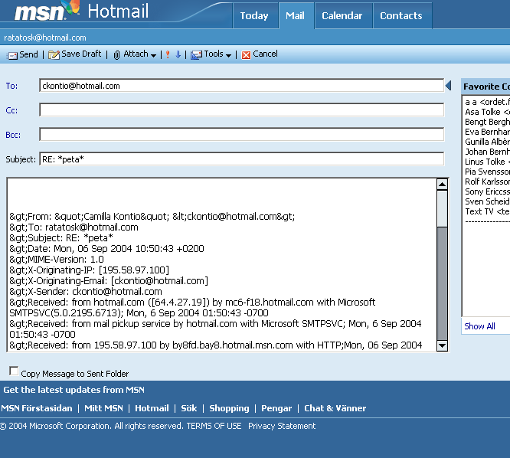Image resolution: width=510 pixels, height=458 pixels.
Task: Open the Bcc: address book link
Action: tap(13, 135)
